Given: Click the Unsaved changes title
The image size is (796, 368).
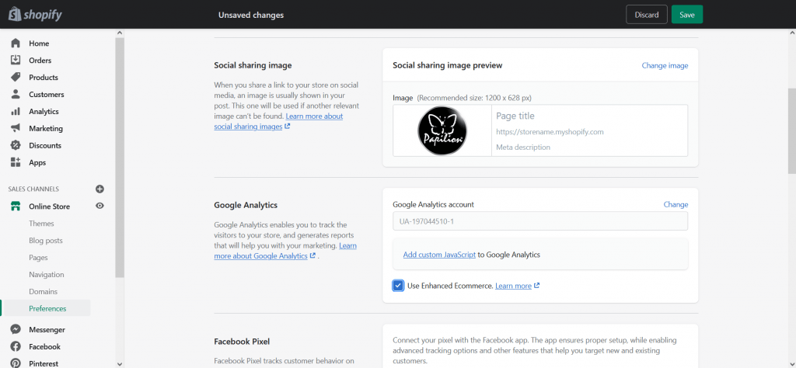Looking at the screenshot, I should pyautogui.click(x=251, y=16).
